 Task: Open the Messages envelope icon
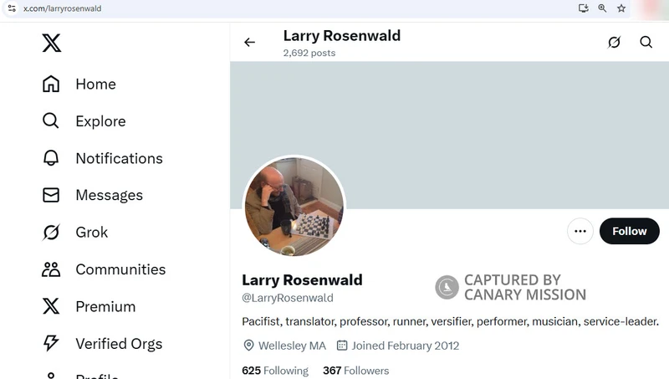coord(51,195)
